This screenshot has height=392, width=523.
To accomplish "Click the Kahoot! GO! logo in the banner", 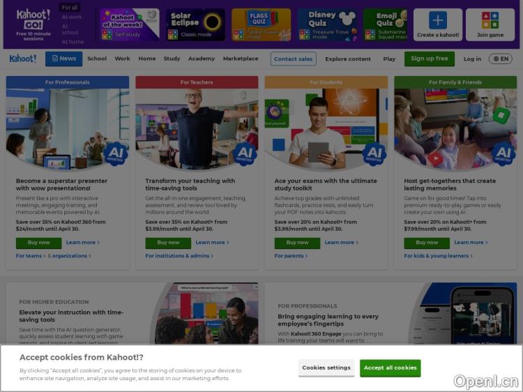I will point(33,19).
